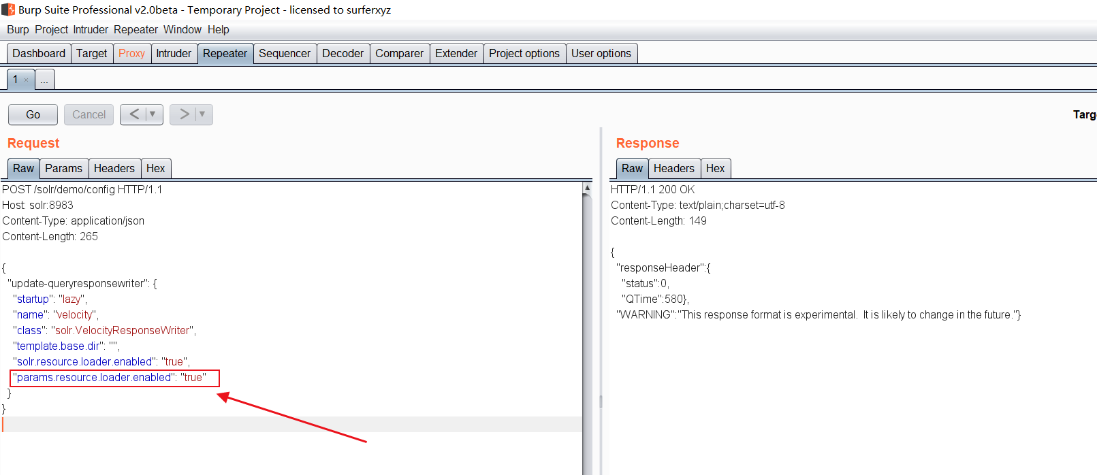Click the Response panel heading

648,143
